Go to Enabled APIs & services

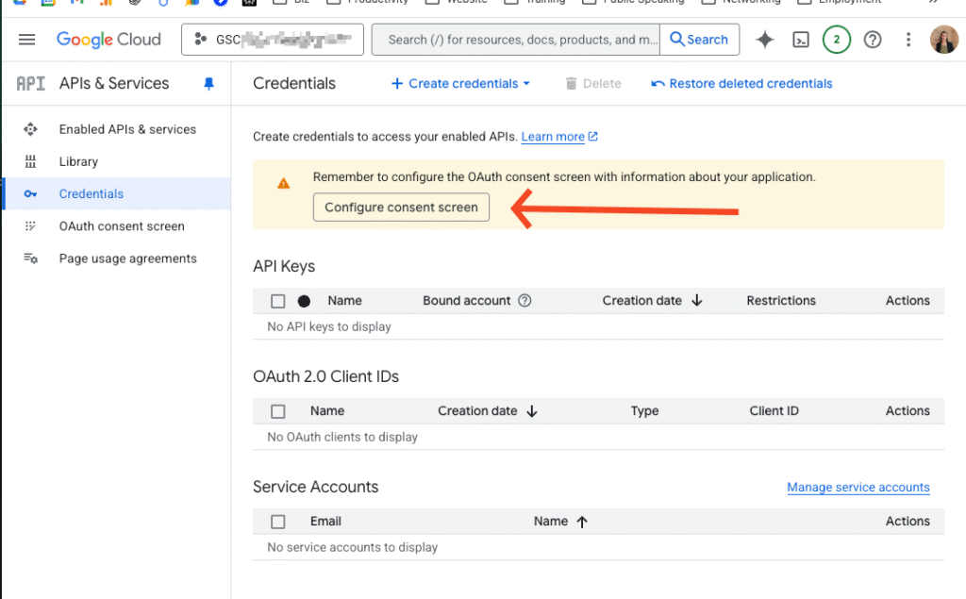point(127,129)
